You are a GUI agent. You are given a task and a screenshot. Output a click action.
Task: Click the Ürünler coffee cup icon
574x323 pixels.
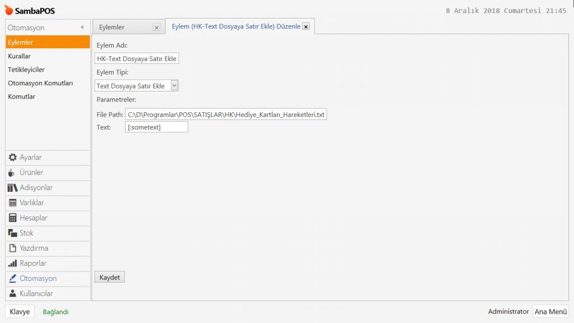(12, 173)
